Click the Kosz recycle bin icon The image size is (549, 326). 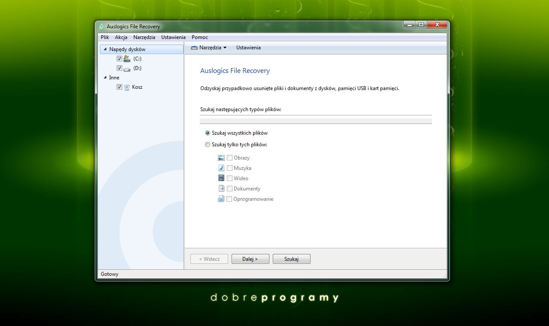[x=127, y=87]
